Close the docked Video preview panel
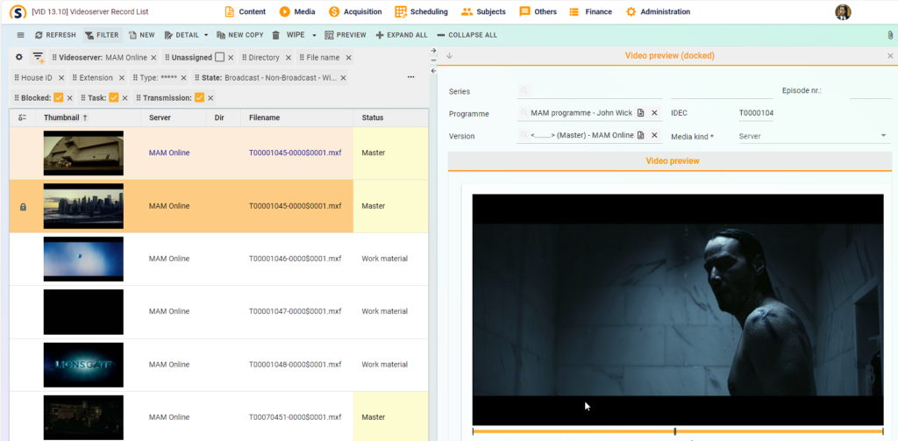The width and height of the screenshot is (898, 441). point(890,55)
